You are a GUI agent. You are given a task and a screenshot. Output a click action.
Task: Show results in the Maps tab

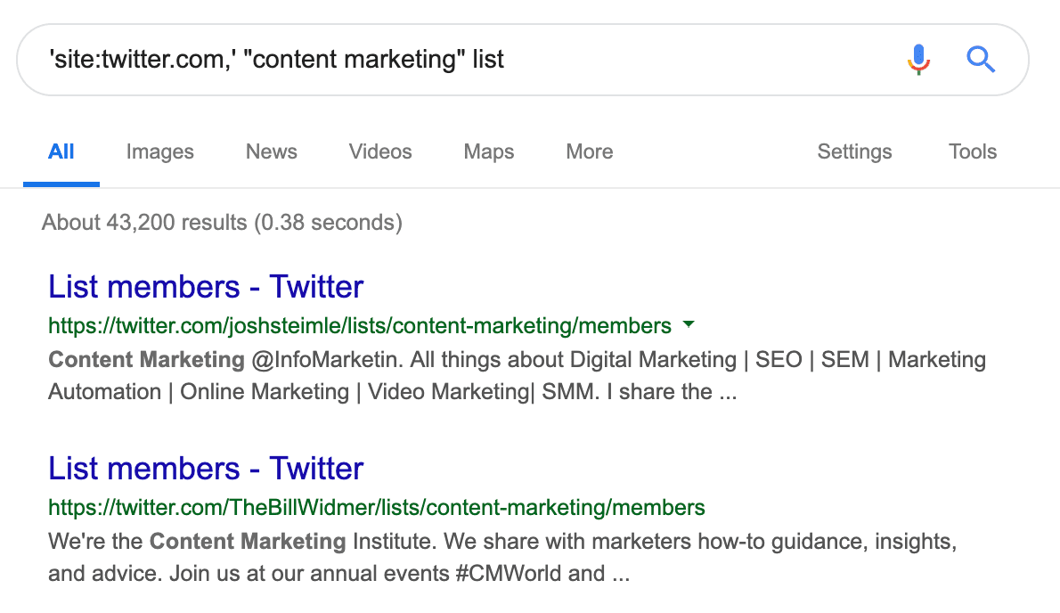click(488, 151)
